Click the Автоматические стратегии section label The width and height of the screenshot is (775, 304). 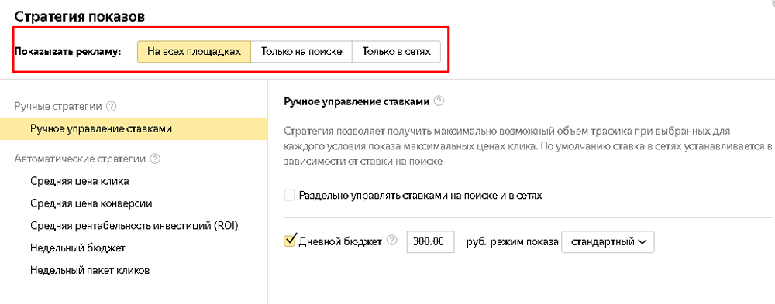tap(80, 159)
